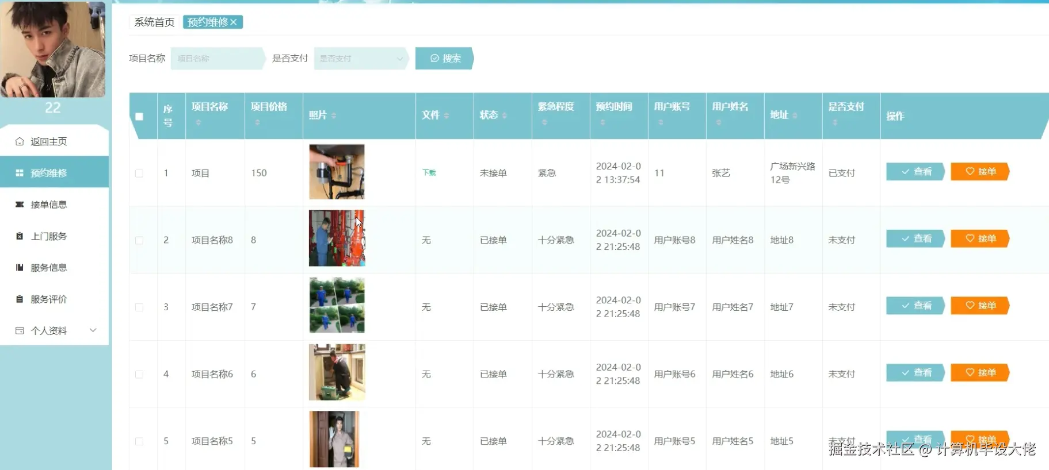Sort by 紧急程度 column arrows
The height and width of the screenshot is (470, 1049).
(x=544, y=122)
